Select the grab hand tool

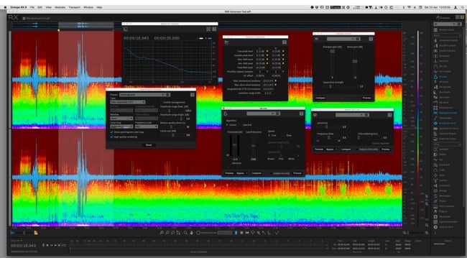[191, 233]
